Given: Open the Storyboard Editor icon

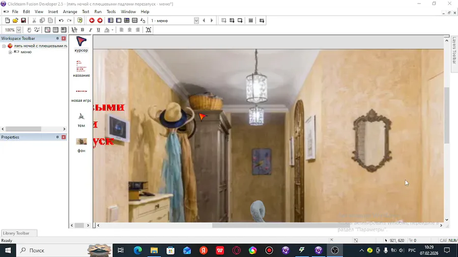Looking at the screenshot, I should (110, 20).
